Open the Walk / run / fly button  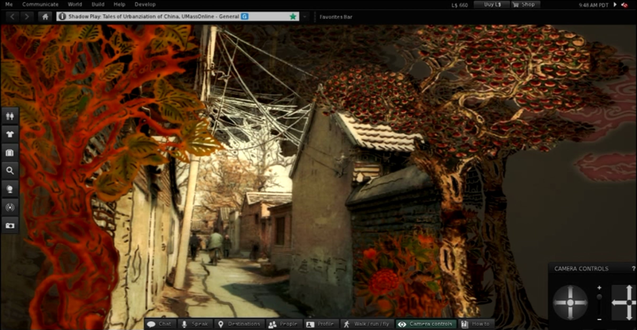(x=367, y=324)
